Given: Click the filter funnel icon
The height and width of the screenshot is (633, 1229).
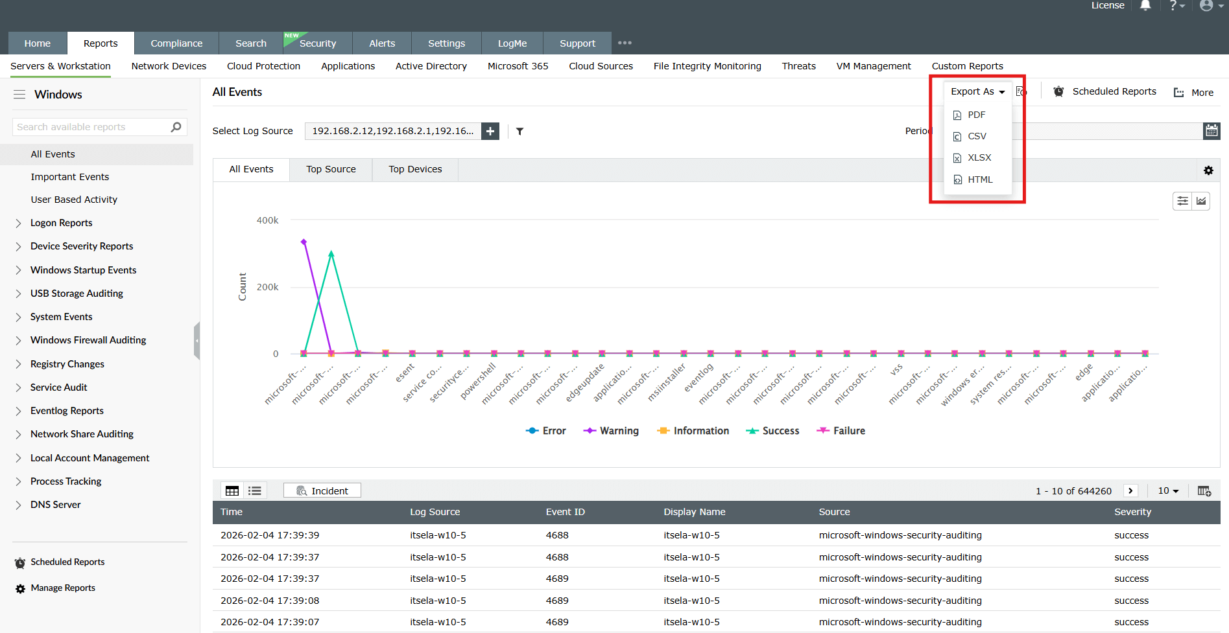Looking at the screenshot, I should tap(519, 132).
